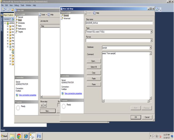The width and height of the screenshot is (174, 140).
Task: Click OK in New Job Step dialog
Action: click(x=136, y=117)
